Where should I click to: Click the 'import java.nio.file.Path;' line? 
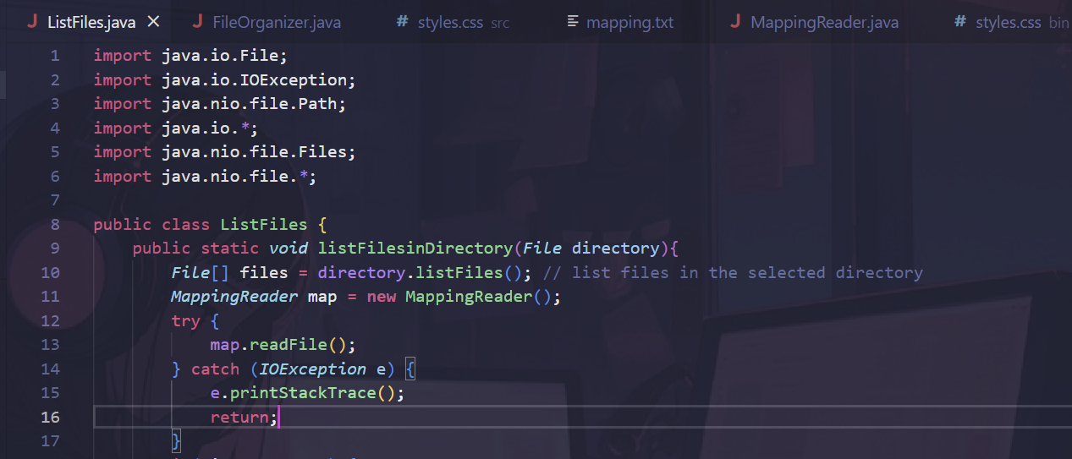click(x=220, y=104)
